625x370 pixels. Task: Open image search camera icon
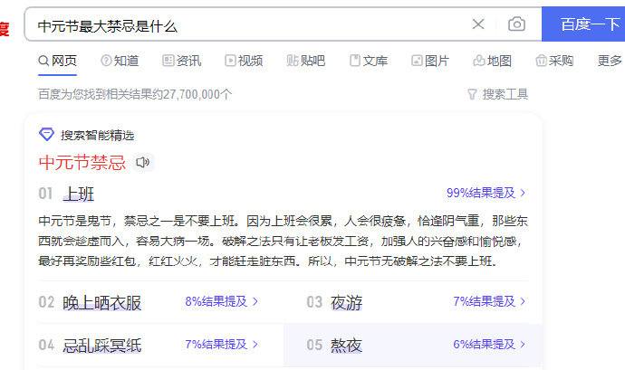click(516, 24)
